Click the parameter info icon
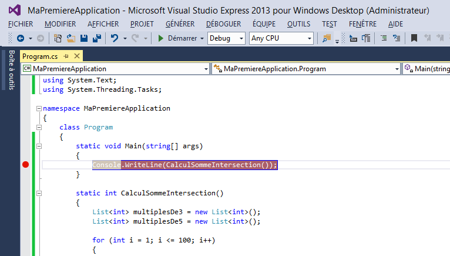The height and width of the screenshot is (256, 450). [x=366, y=38]
